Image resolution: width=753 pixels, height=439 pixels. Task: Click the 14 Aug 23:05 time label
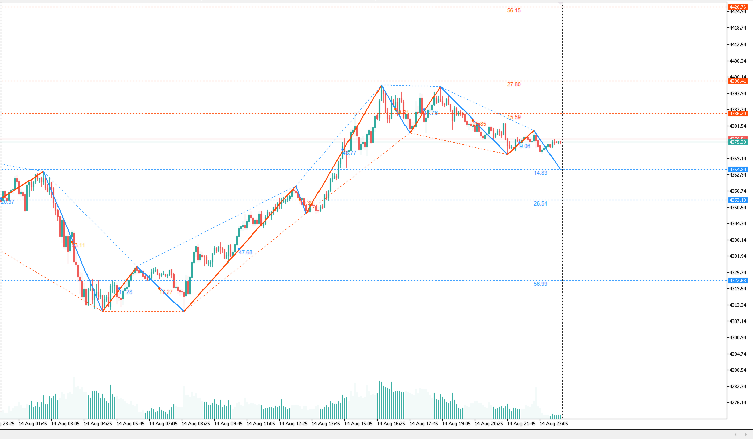point(554,423)
